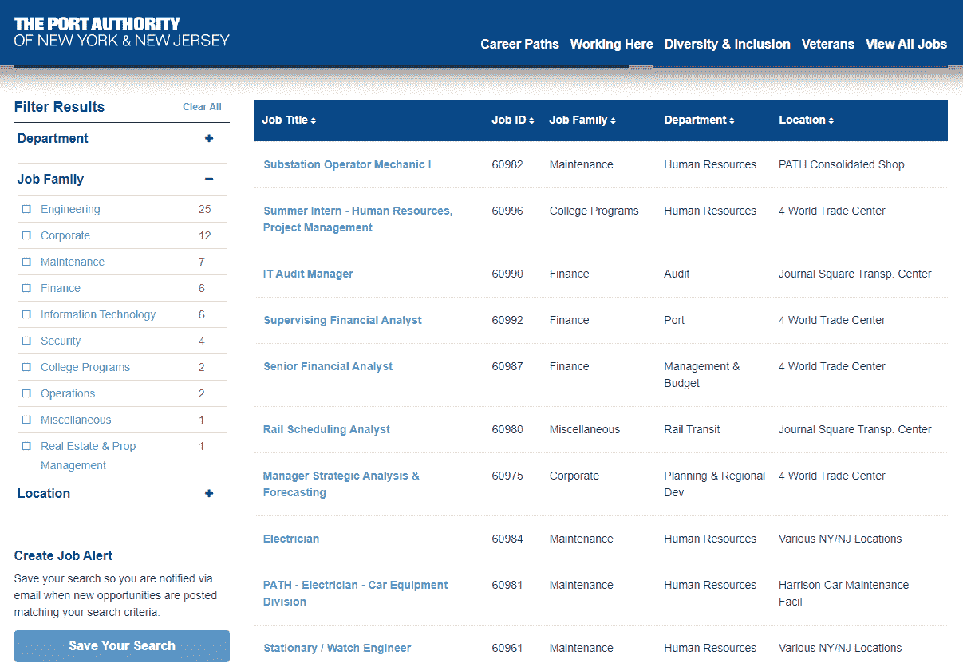
Task: Sort by Job Family column arrows
Action: click(x=613, y=120)
